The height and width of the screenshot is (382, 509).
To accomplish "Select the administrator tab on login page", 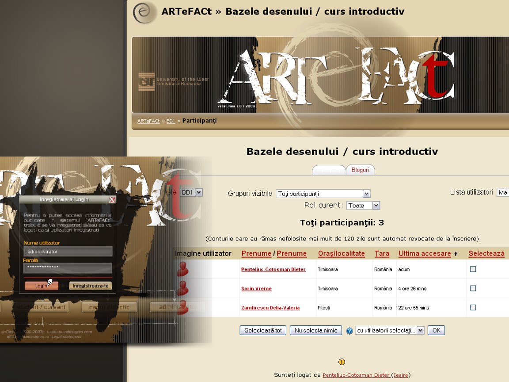I will (178, 307).
